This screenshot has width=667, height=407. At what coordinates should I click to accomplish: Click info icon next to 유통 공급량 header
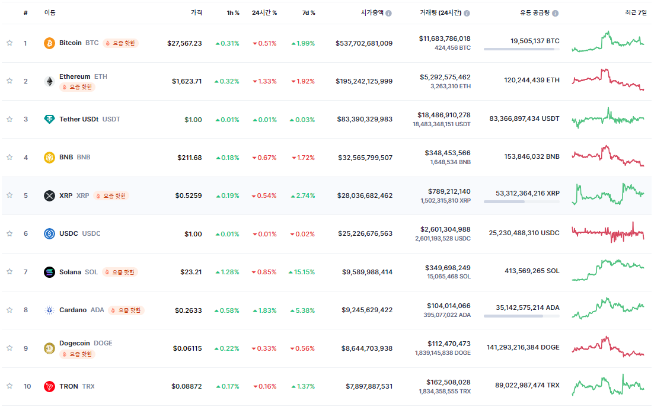(555, 13)
